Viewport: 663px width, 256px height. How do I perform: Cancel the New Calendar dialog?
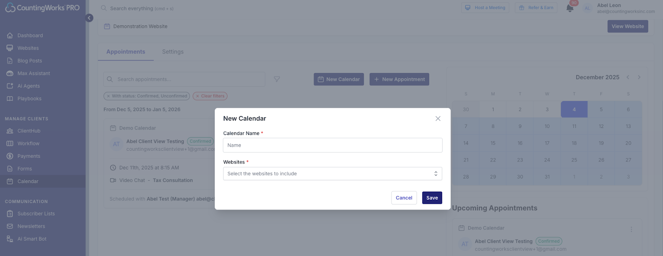click(404, 198)
